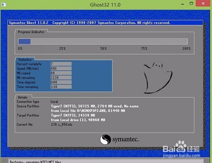The height and width of the screenshot is (163, 212).
Task: Select the Speed (MB/min) value 890
Action: click(x=61, y=68)
